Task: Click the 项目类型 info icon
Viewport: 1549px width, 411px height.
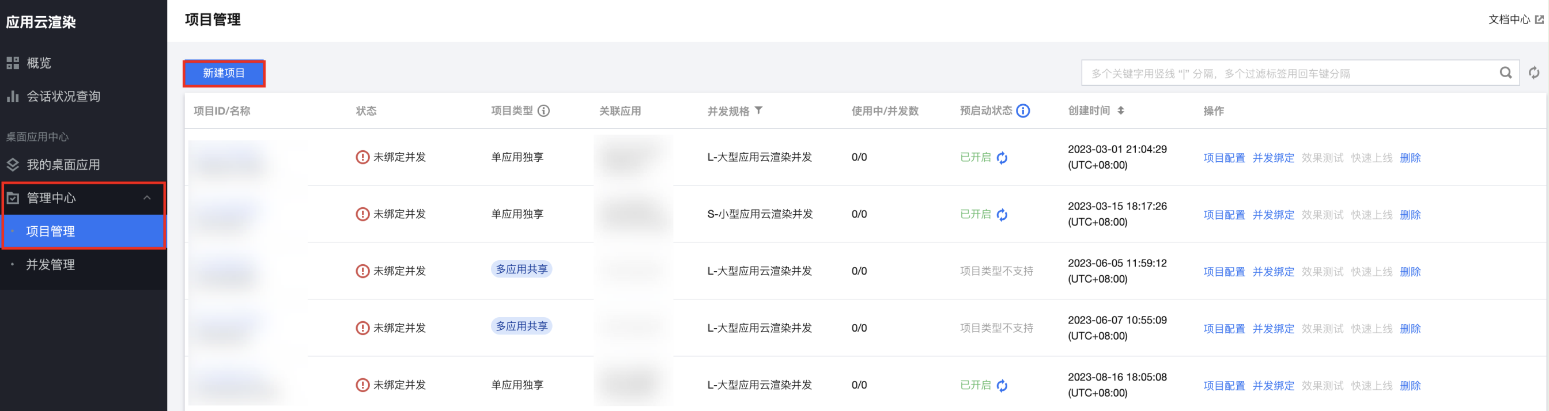Action: [x=543, y=111]
